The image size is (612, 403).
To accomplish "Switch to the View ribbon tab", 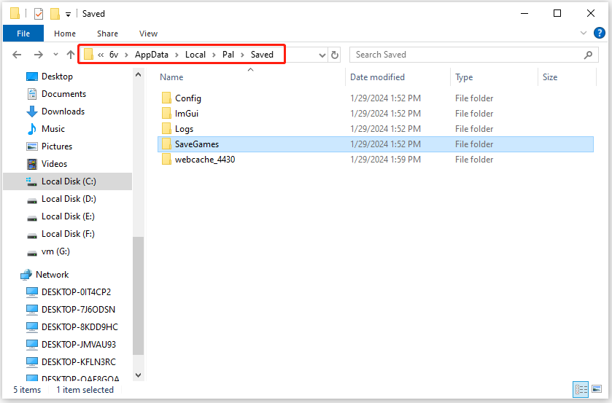I will click(148, 34).
